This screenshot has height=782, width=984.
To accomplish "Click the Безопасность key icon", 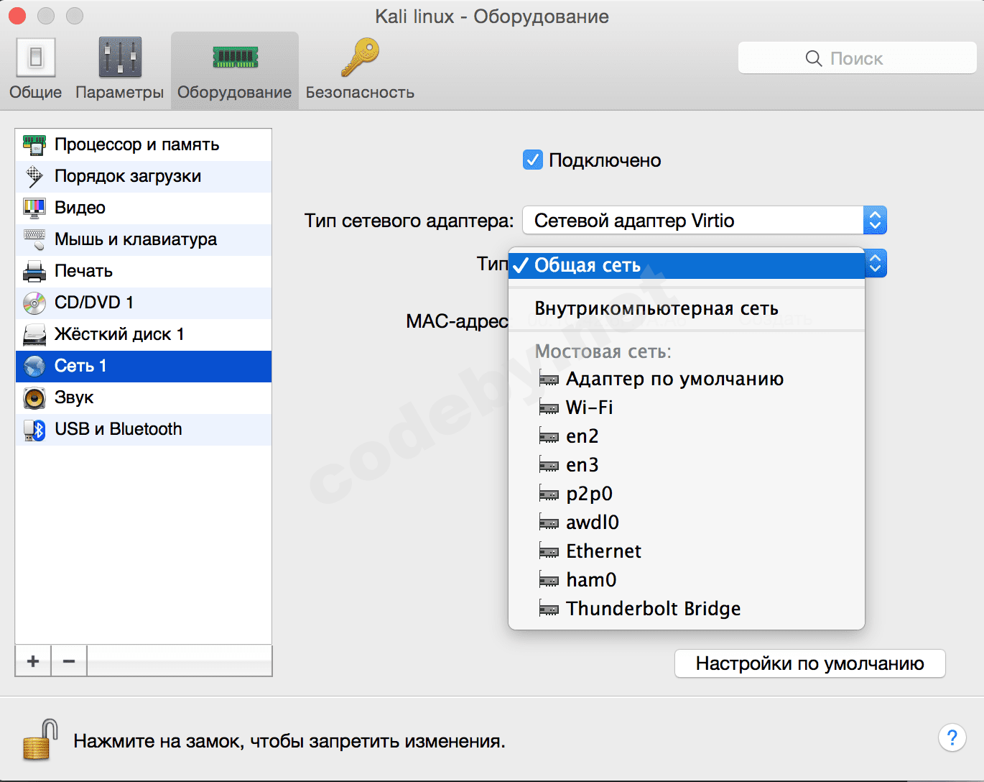I will [360, 58].
